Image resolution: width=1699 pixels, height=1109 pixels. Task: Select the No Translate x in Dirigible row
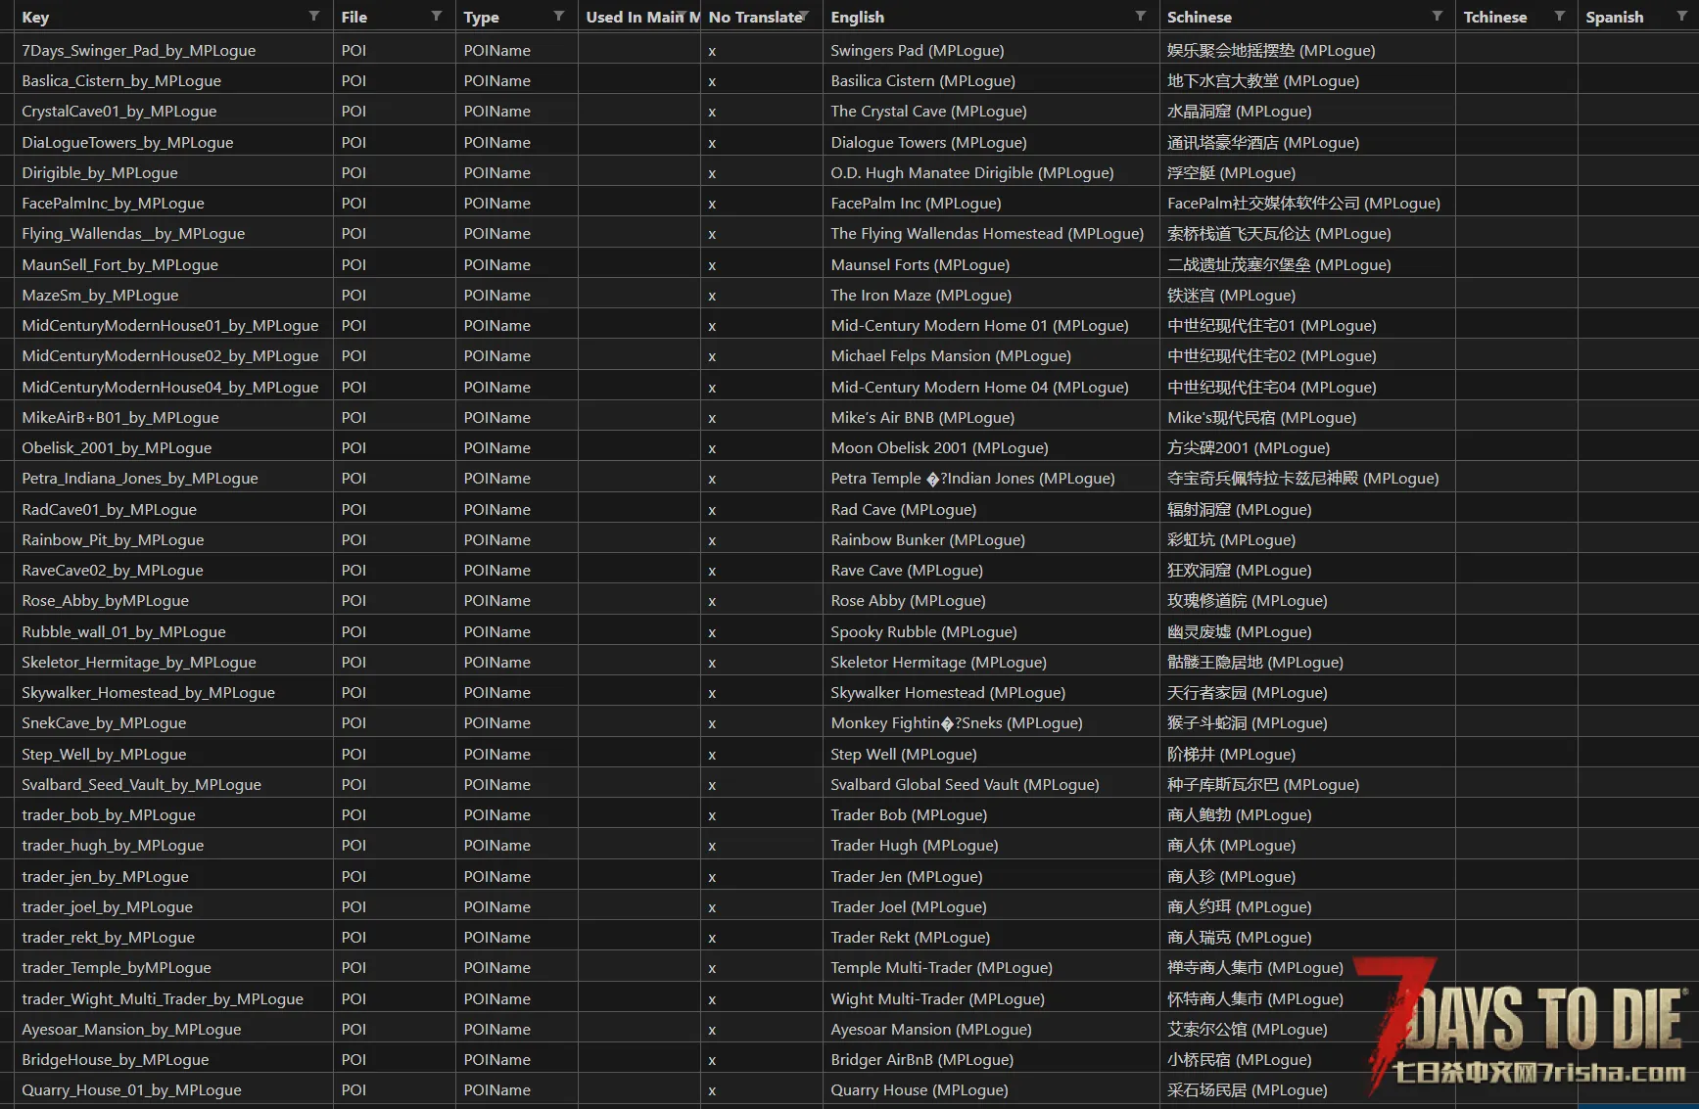pyautogui.click(x=762, y=172)
